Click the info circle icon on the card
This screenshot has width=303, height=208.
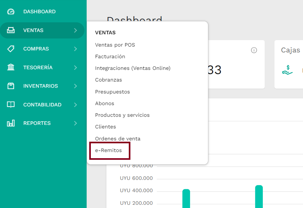[254, 50]
